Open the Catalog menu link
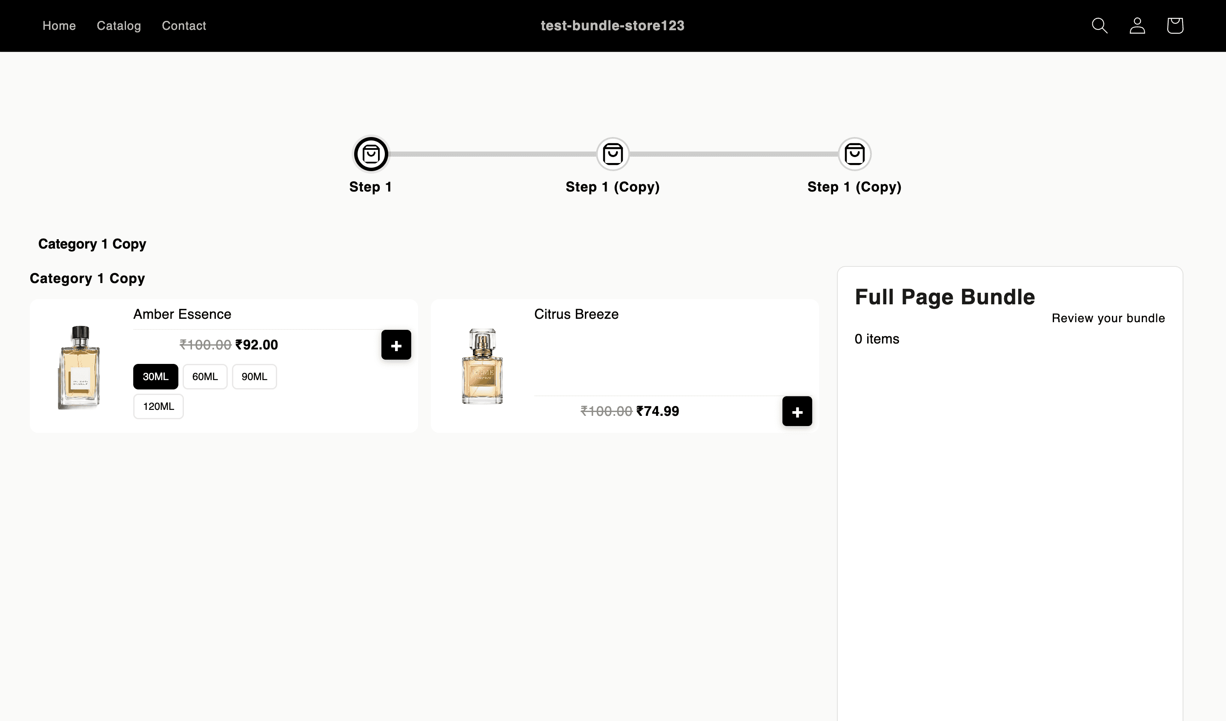 pyautogui.click(x=119, y=26)
